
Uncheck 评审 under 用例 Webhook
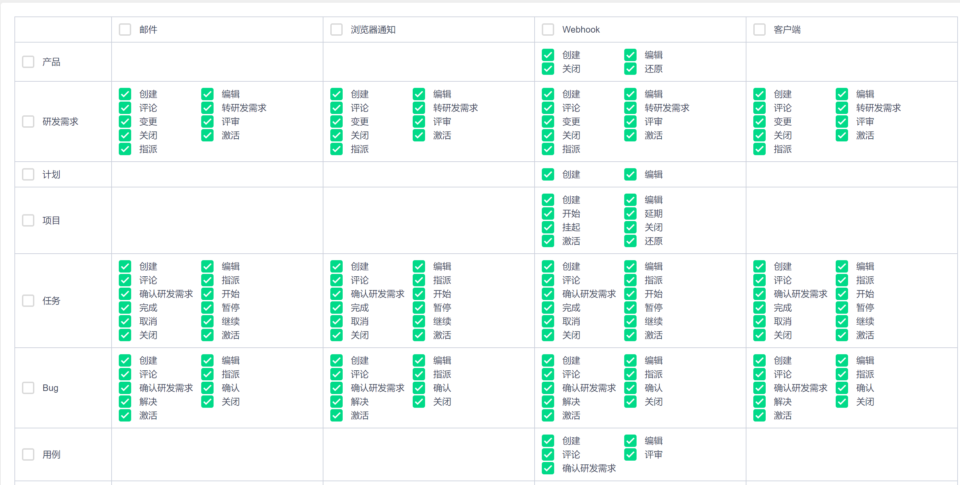tap(630, 454)
